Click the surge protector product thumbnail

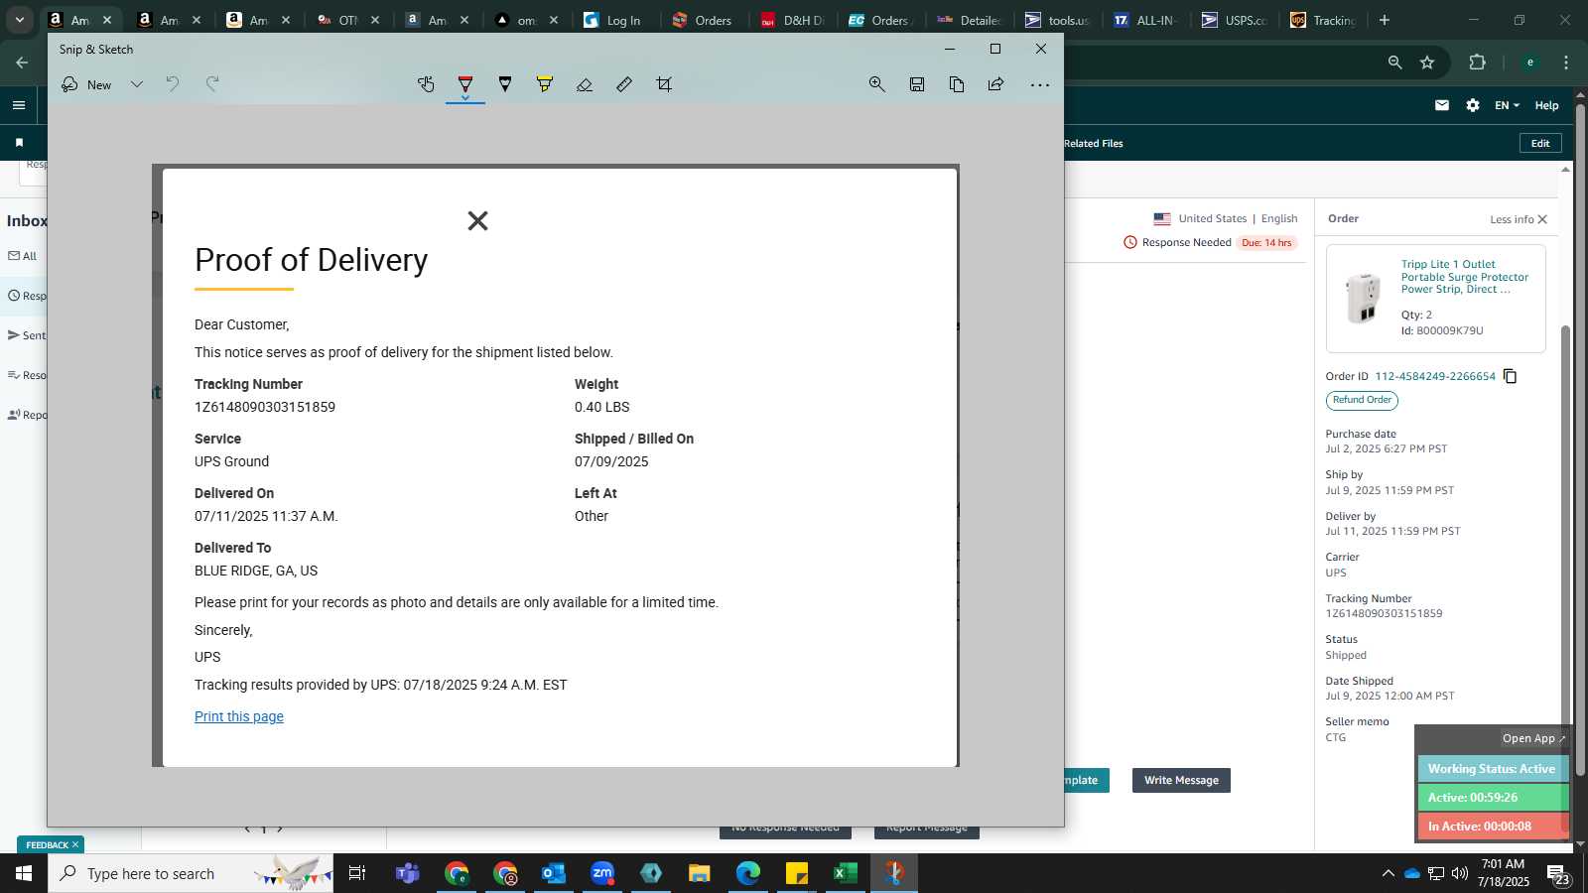click(x=1363, y=298)
